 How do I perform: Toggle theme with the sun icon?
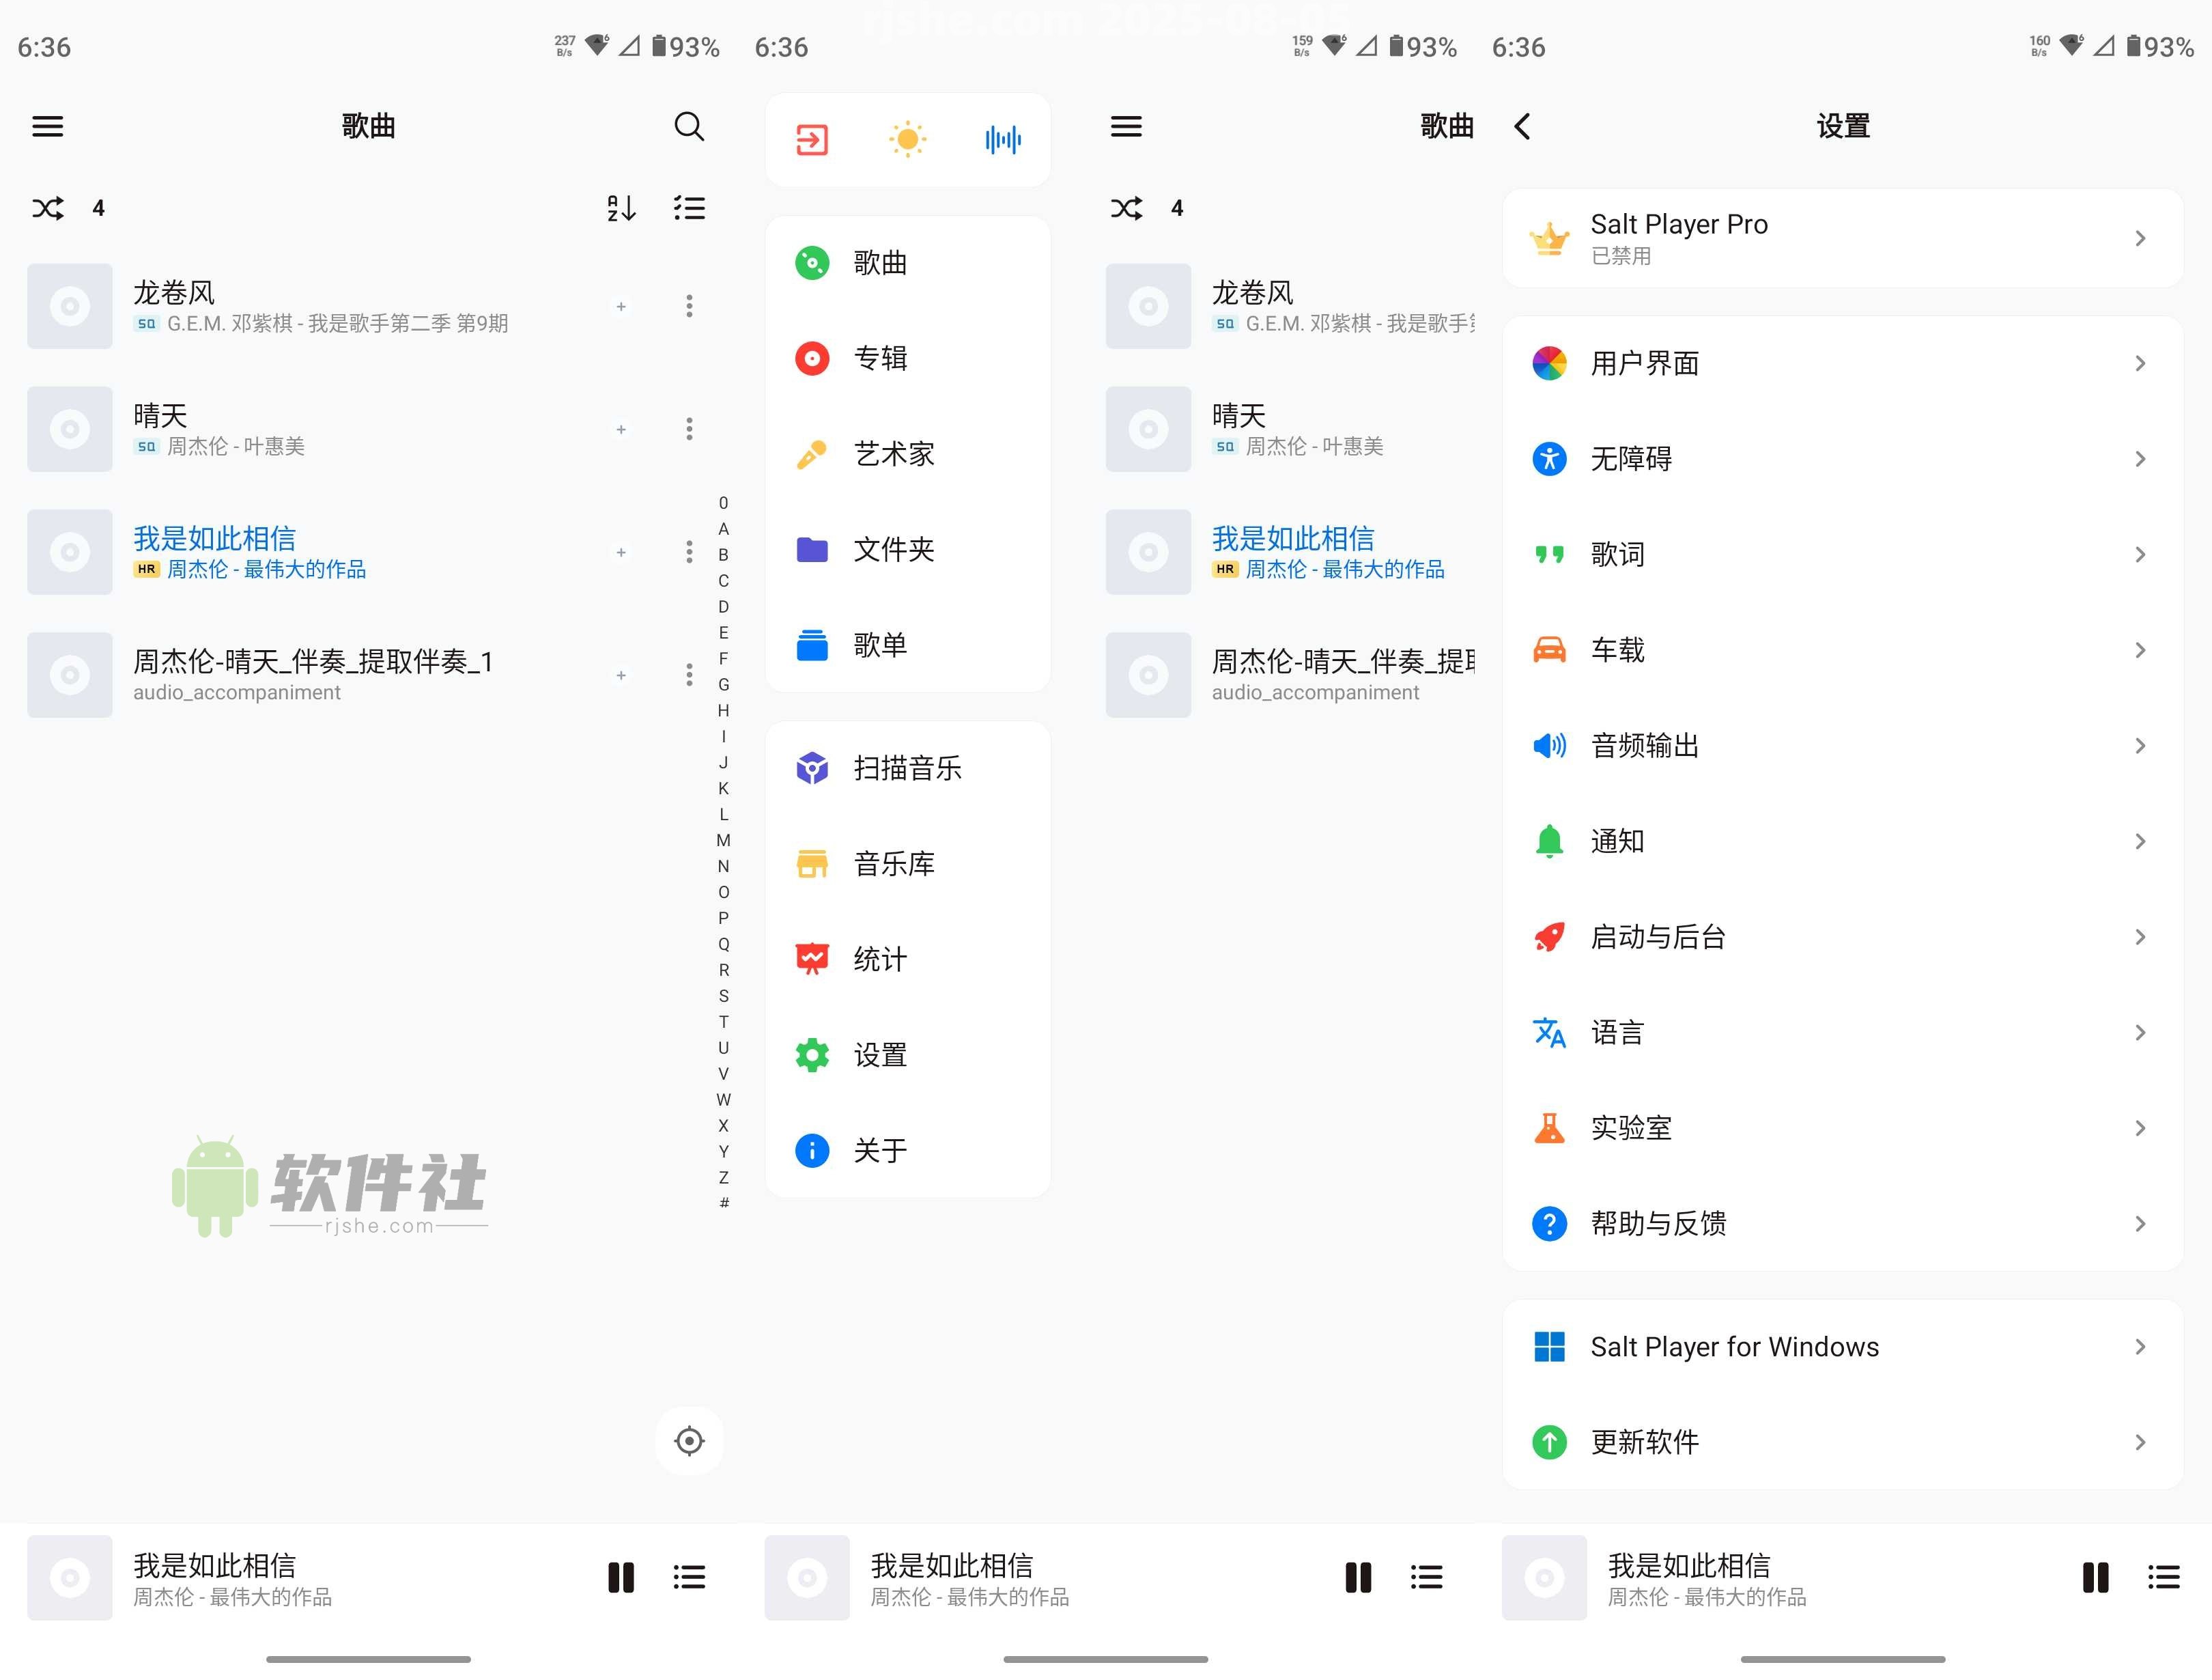click(908, 140)
